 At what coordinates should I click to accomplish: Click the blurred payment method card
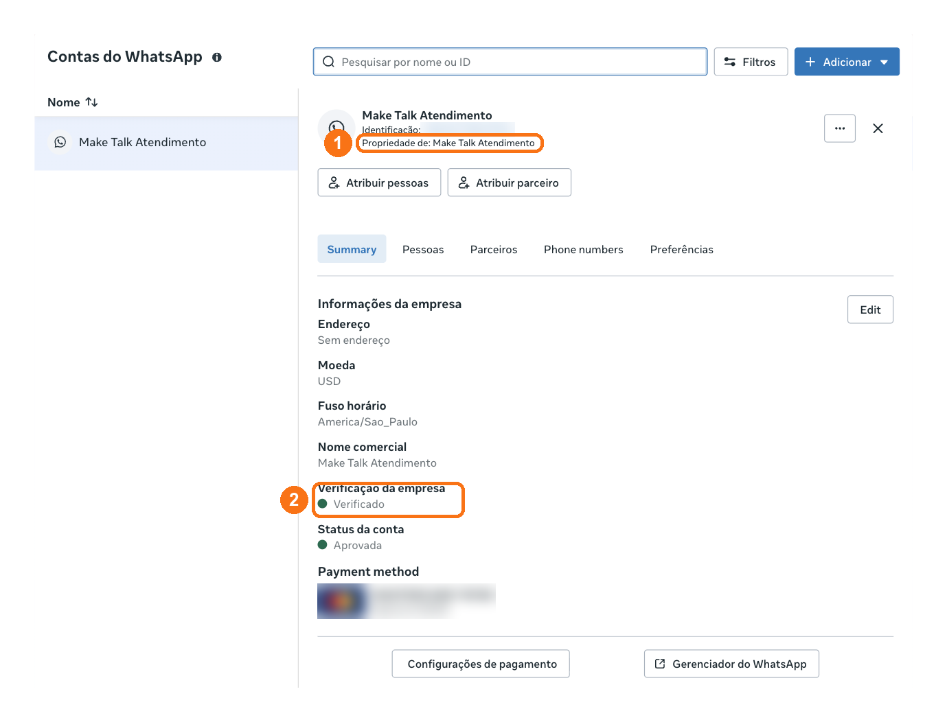pos(407,601)
